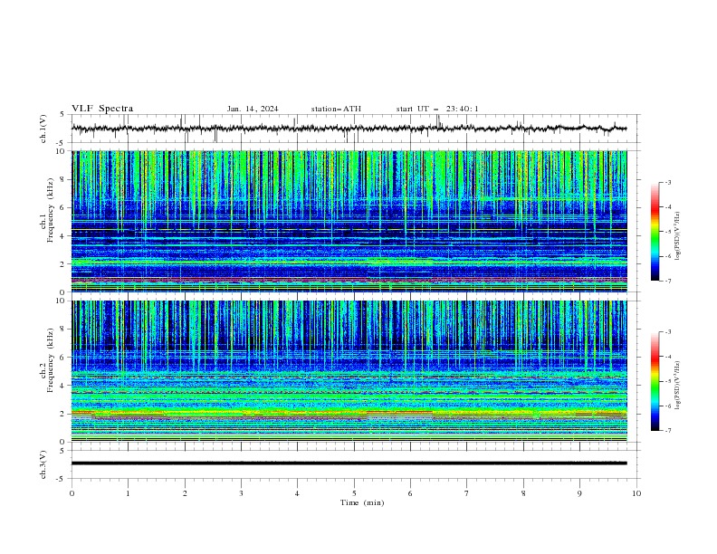The image size is (717, 554).
Task: Click time axis tick label "0"
Action: [72, 493]
